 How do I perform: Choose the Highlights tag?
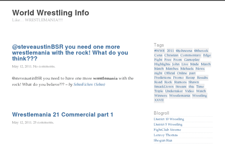click(162, 64)
